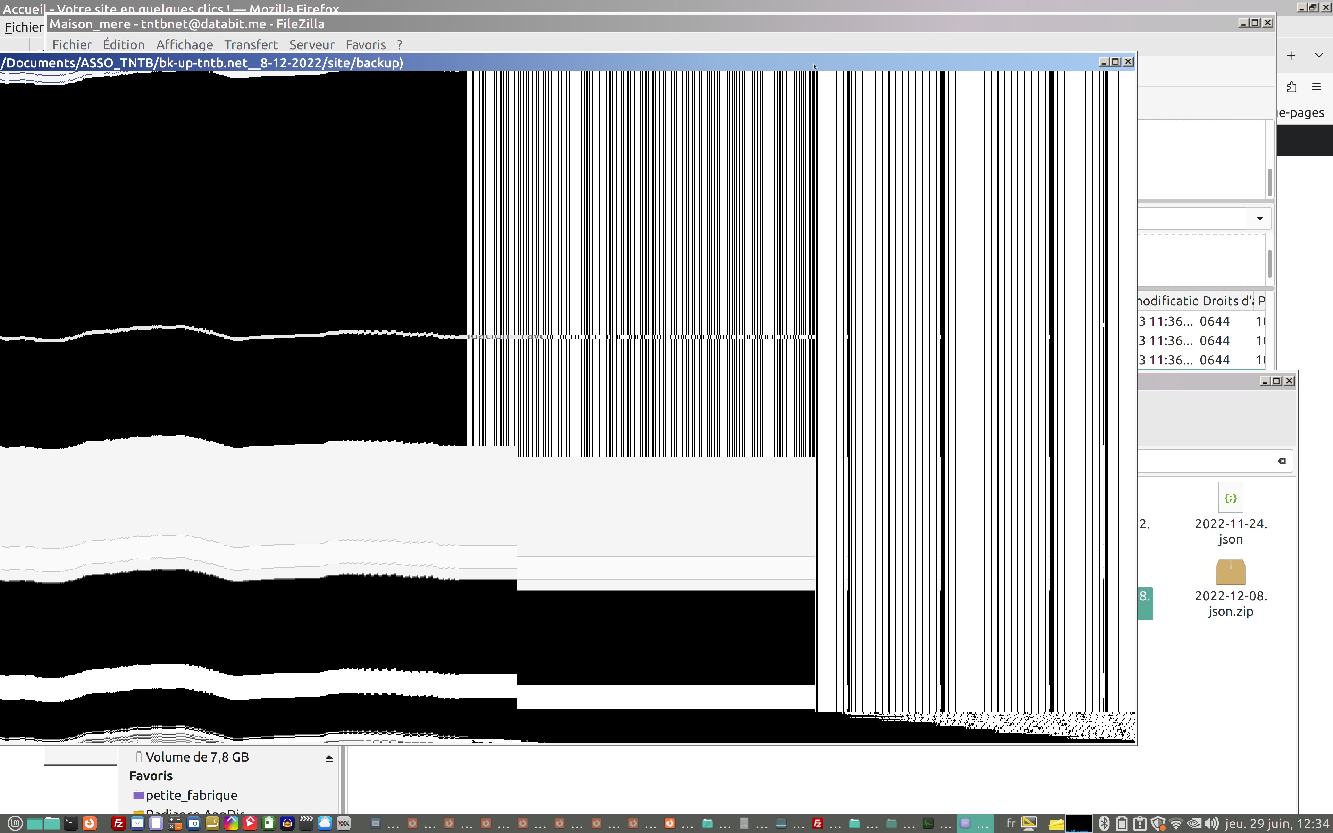Open the Linux Mint start menu

[15, 824]
